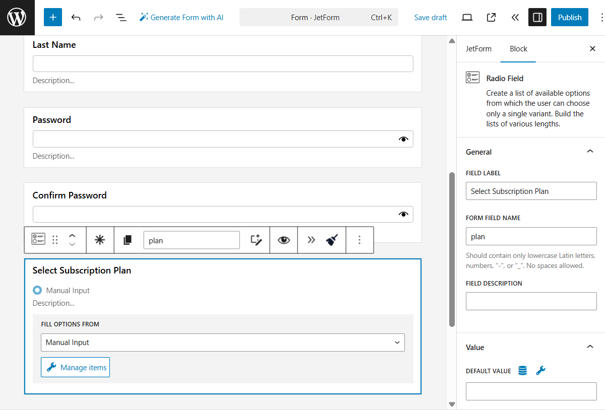This screenshot has width=605, height=410.
Task: Redo the last undone change
Action: pyautogui.click(x=99, y=18)
